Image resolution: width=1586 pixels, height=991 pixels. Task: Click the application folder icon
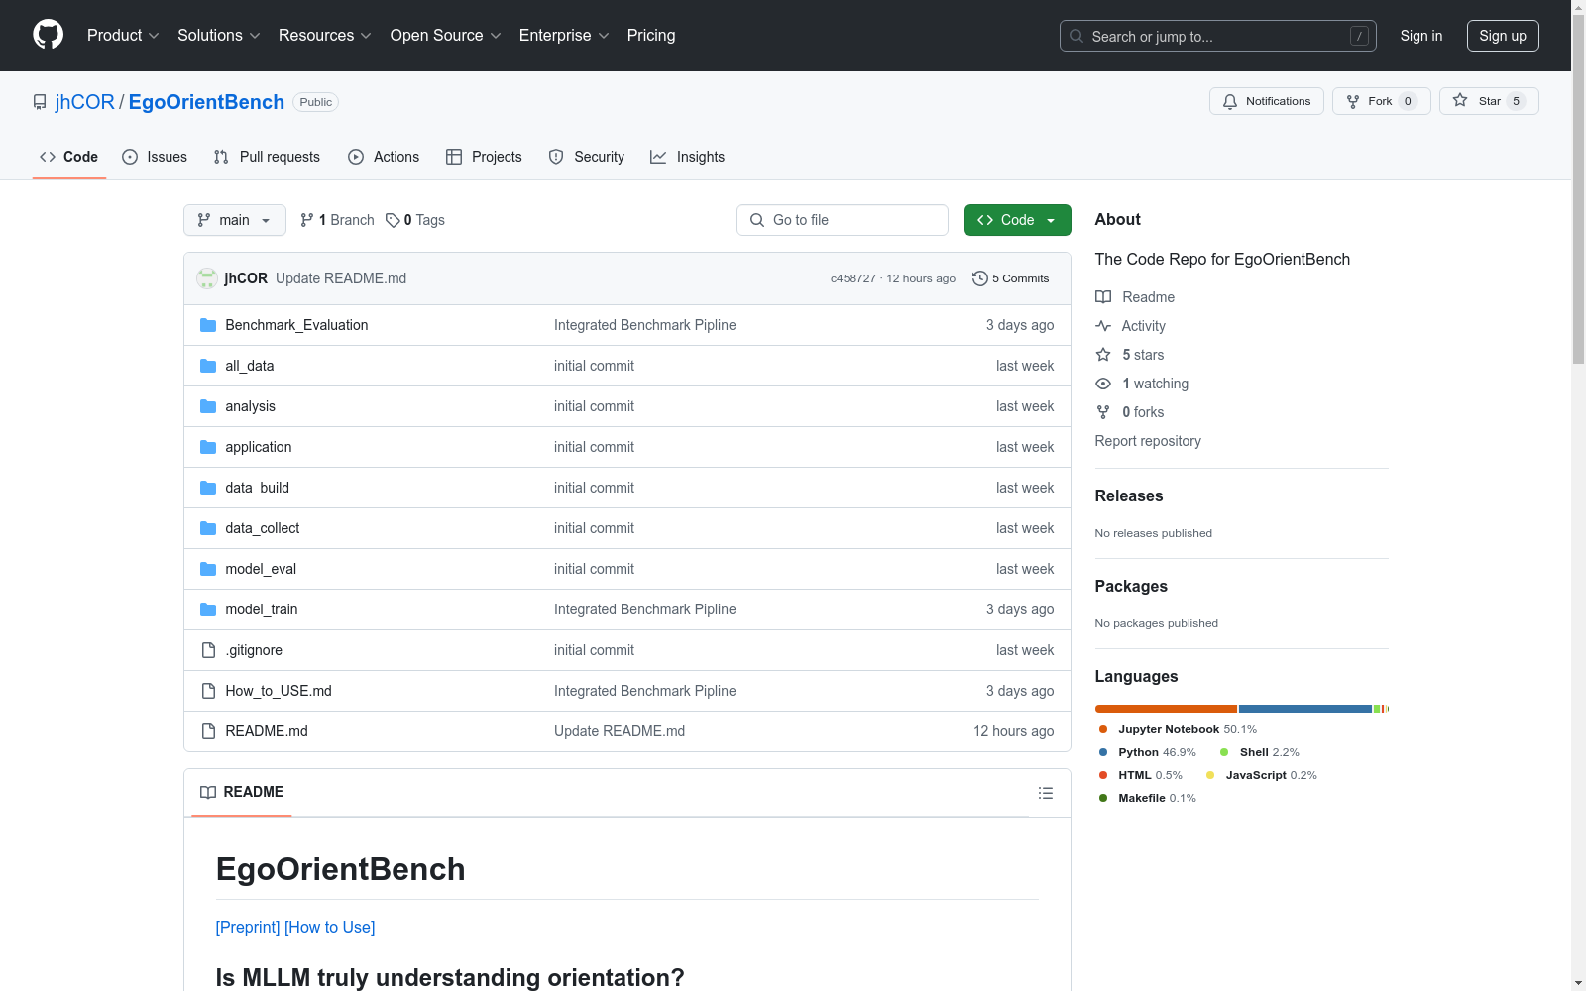click(x=208, y=447)
